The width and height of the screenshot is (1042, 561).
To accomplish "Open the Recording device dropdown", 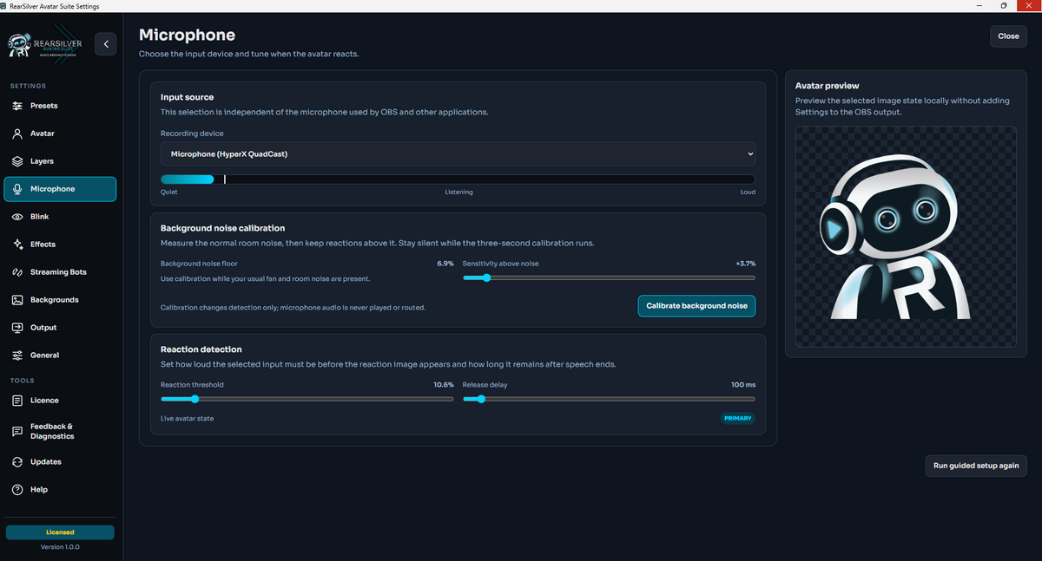I will pyautogui.click(x=458, y=154).
